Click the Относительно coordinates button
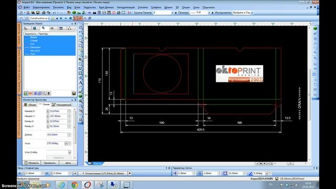The width and height of the screenshot is (336, 189). pos(103,173)
